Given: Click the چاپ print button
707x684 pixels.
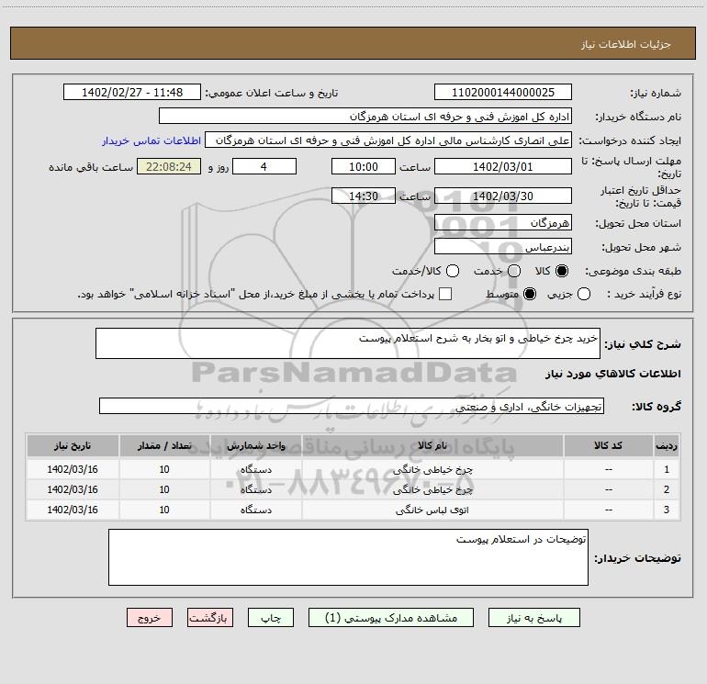Looking at the screenshot, I should [271, 618].
